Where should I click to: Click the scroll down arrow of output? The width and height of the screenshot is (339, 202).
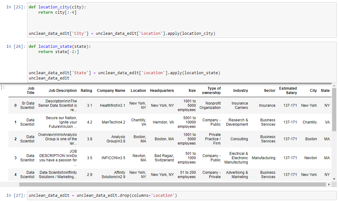334,179
